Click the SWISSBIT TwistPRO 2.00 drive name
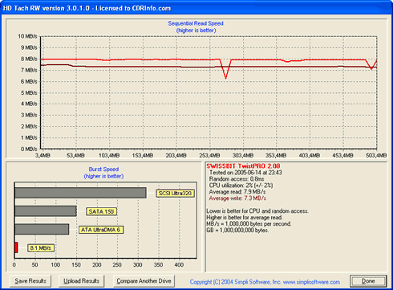The image size is (393, 290). pos(243,166)
